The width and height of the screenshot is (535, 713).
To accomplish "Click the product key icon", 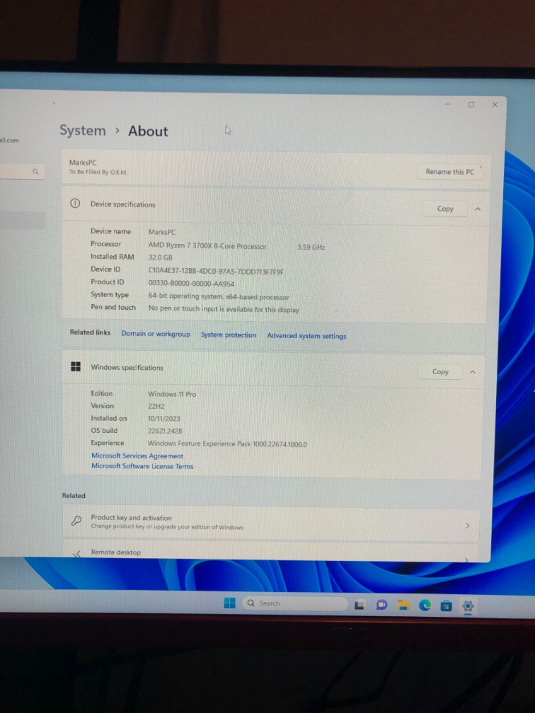I will [77, 520].
